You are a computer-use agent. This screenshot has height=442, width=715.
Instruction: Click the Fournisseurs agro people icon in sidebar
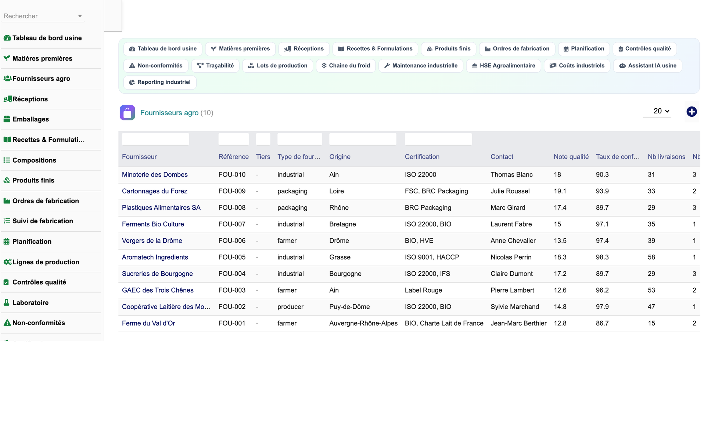pos(7,79)
